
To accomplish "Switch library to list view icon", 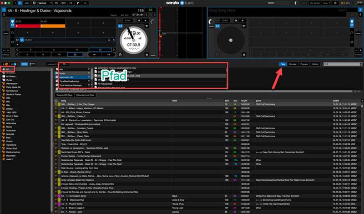I will click(33, 64).
